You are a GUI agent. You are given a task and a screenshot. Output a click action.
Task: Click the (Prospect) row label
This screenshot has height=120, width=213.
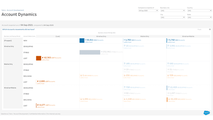tap(8, 41)
